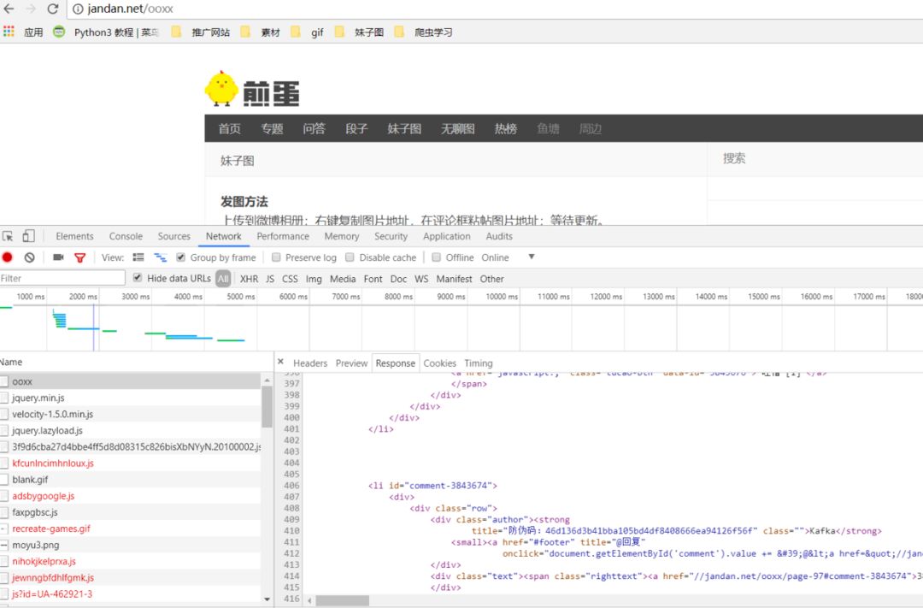Image resolution: width=923 pixels, height=608 pixels.
Task: Open the Cookies detail tab
Action: tap(440, 363)
